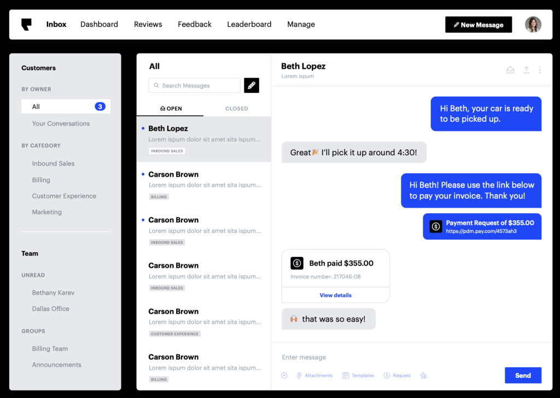Send the message
Screen dimensions: 560x398
pyautogui.click(x=523, y=376)
